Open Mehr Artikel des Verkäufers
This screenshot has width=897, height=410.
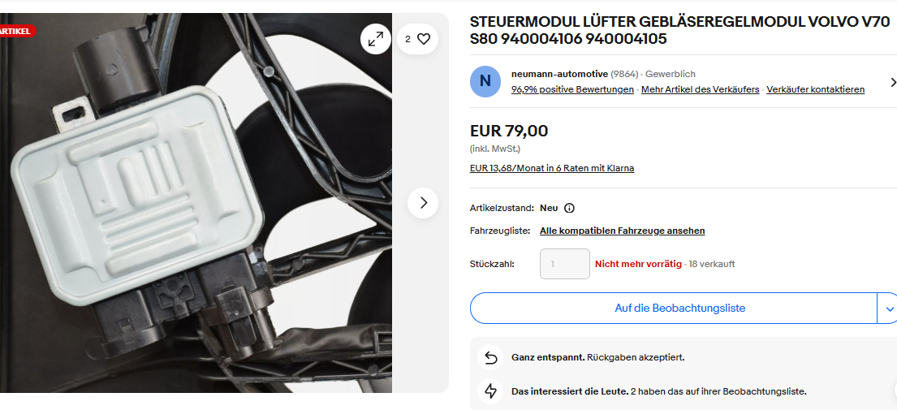pyautogui.click(x=701, y=89)
